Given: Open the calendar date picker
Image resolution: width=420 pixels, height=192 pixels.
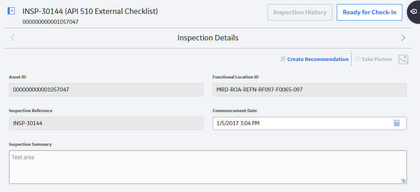Looking at the screenshot, I should click(x=397, y=123).
